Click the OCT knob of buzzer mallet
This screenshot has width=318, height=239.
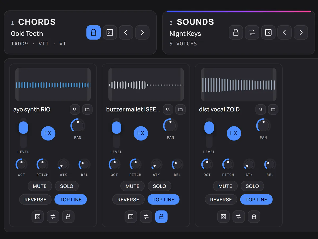tap(114, 164)
